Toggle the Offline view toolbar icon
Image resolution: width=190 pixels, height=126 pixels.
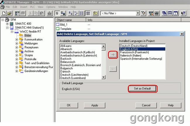pos(63,13)
